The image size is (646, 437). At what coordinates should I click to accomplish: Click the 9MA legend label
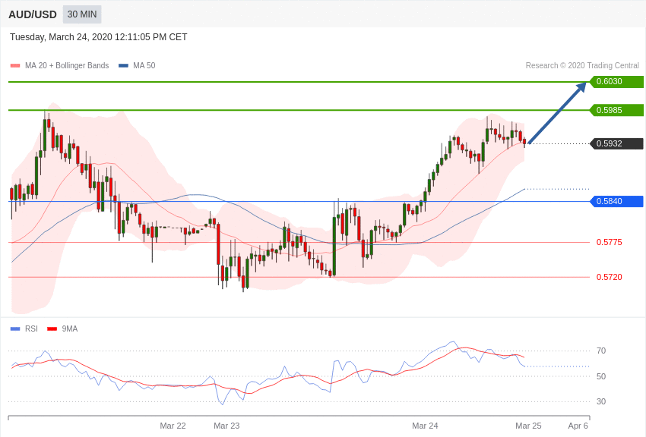[x=70, y=329]
